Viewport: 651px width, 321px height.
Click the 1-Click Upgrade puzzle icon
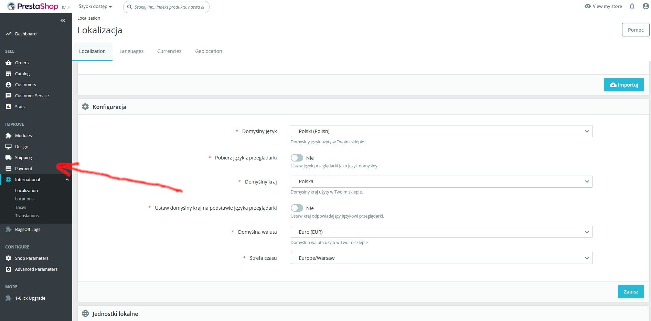click(9, 298)
